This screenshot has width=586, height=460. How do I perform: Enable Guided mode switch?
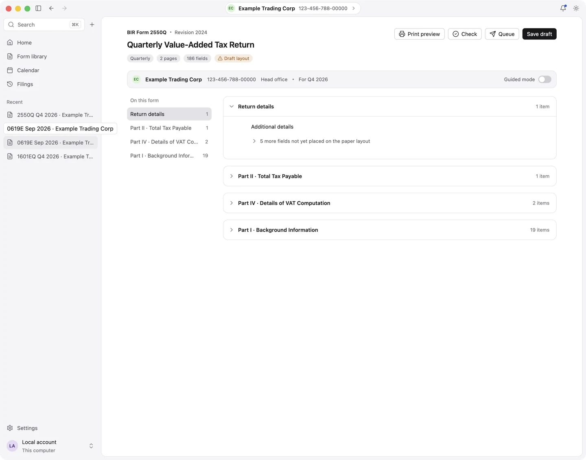pos(544,79)
